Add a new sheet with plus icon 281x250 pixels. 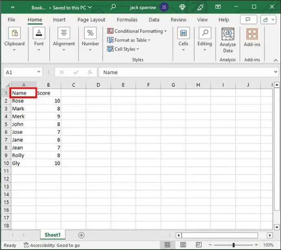(81, 235)
